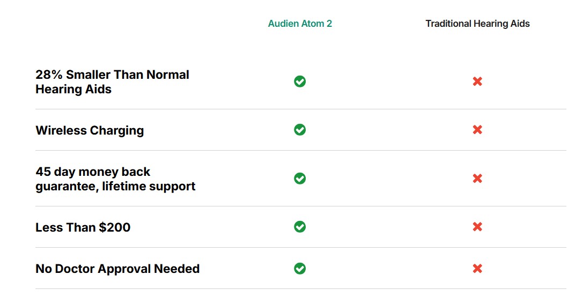
Task: Click red X for 28% Smaller row
Action: (x=477, y=81)
